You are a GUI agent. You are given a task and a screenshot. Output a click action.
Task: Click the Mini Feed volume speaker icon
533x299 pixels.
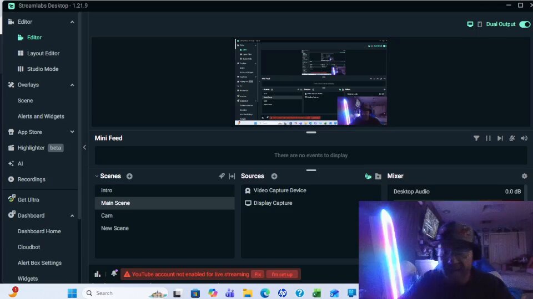(x=524, y=138)
